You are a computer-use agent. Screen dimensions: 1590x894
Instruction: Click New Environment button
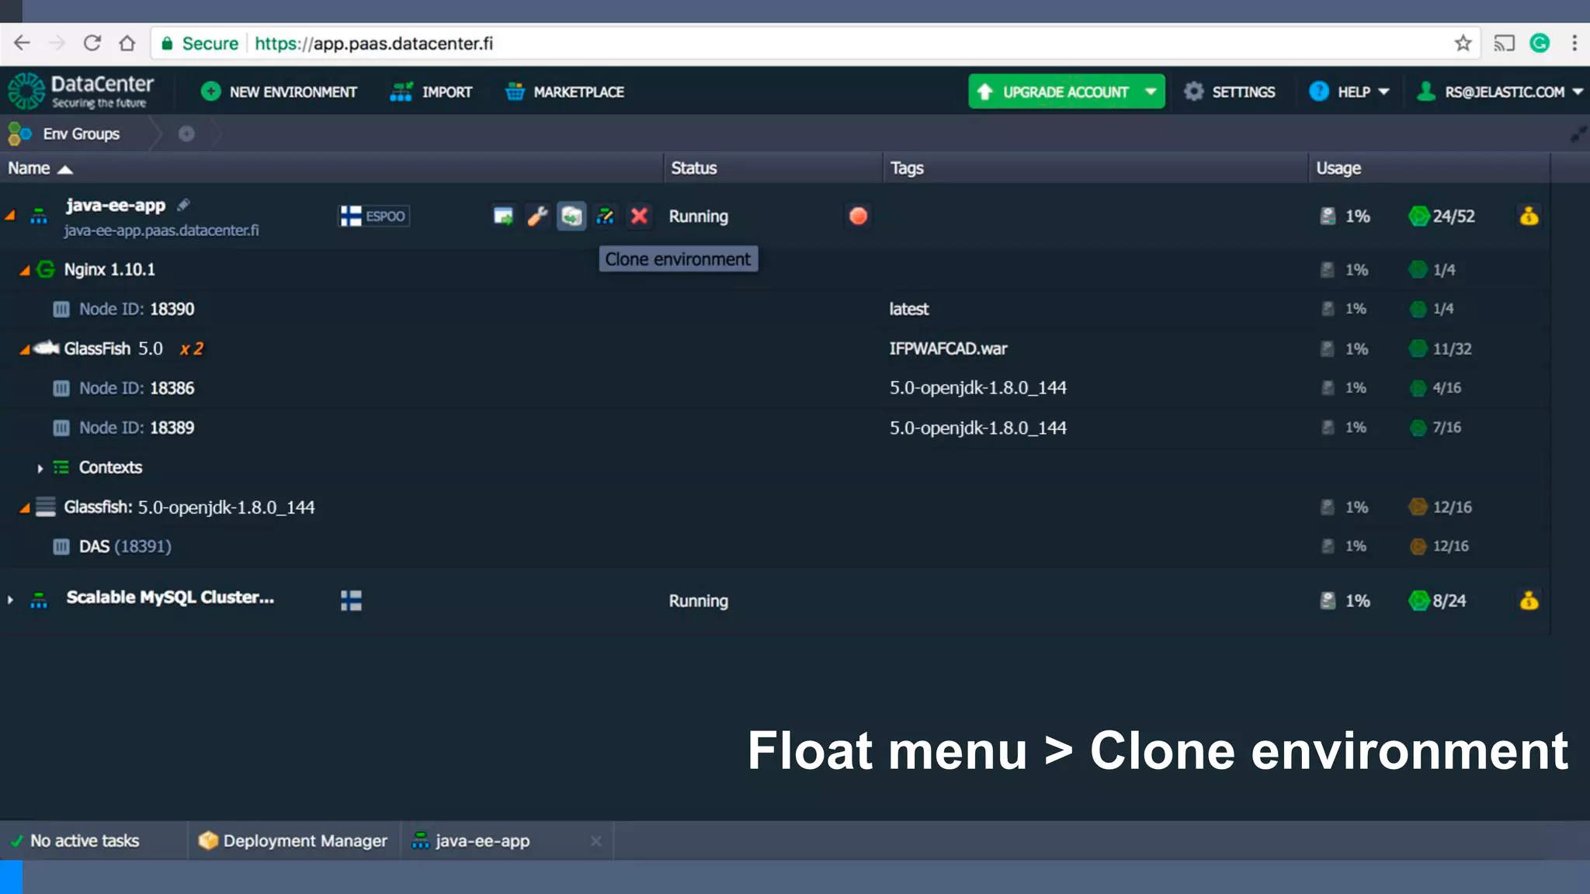279,92
